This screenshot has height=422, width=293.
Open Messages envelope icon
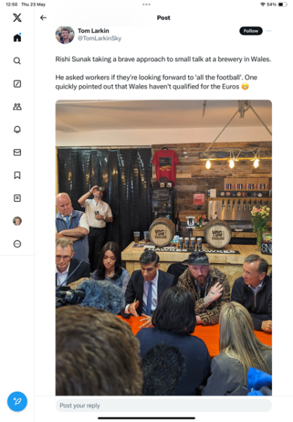(17, 153)
